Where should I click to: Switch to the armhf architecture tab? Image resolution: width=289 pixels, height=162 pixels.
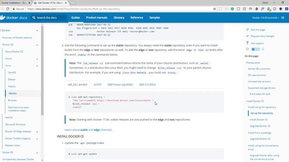(x=98, y=85)
